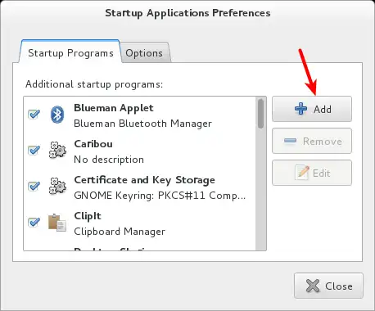
Task: Select the Caribou No description row text
Action: [109, 160]
